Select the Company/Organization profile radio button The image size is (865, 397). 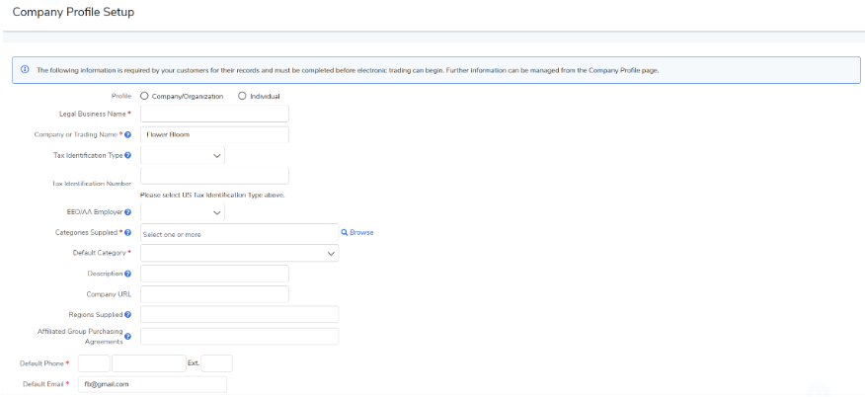point(145,97)
